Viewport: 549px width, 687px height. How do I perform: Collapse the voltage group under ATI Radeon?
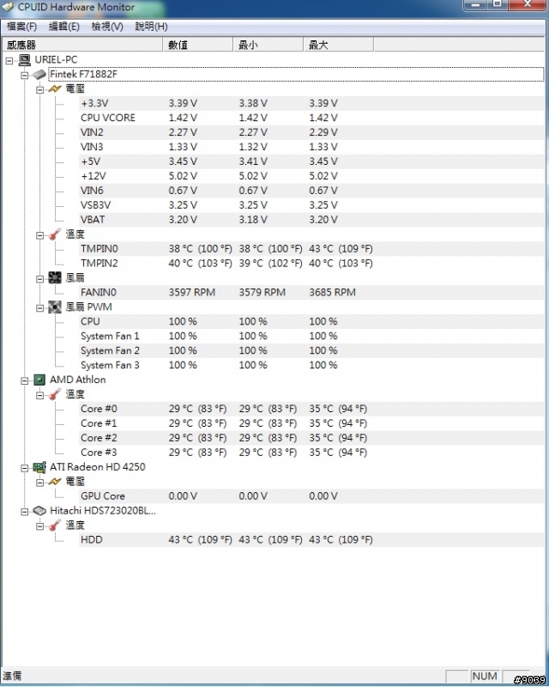(x=39, y=483)
